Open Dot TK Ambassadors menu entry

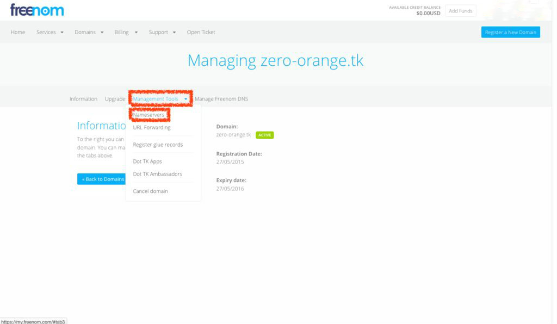157,174
